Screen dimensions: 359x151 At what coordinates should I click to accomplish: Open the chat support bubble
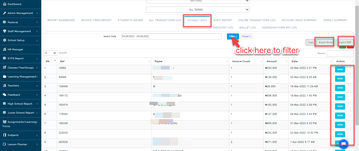(x=343, y=144)
